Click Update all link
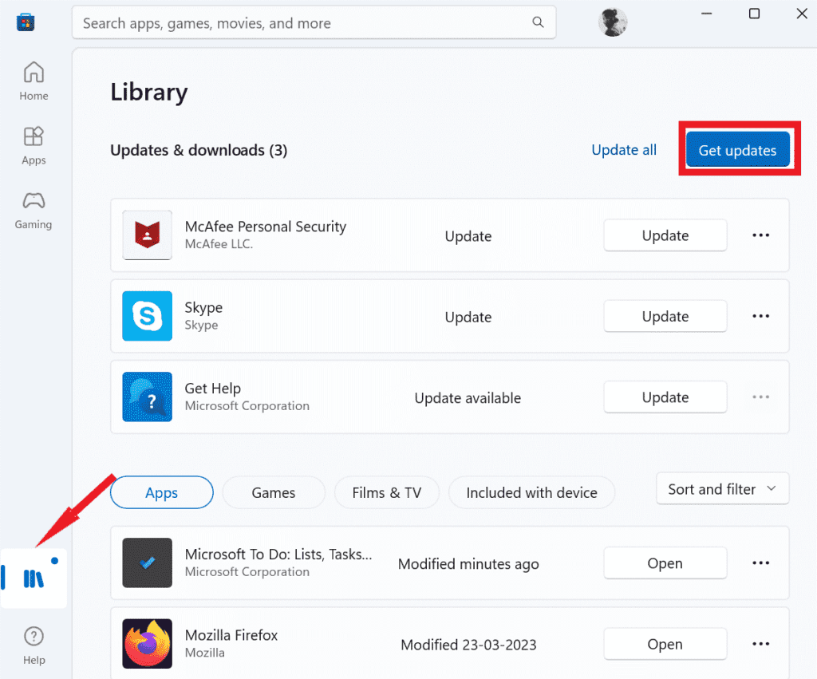 624,150
